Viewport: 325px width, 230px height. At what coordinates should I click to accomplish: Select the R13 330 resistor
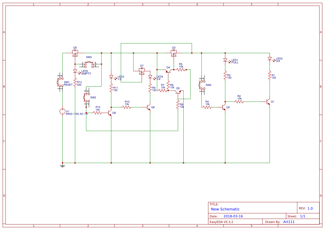(x=75, y=82)
